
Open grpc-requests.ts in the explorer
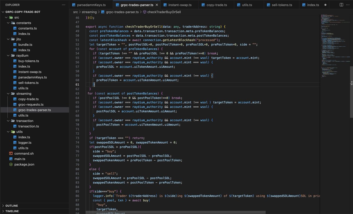(31, 105)
